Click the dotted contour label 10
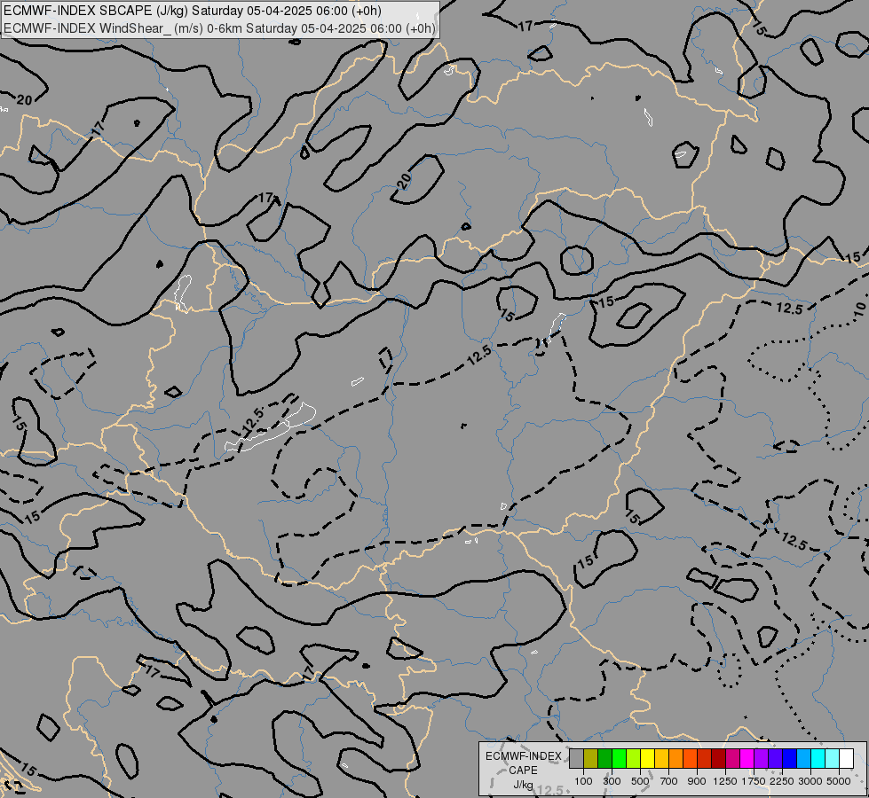Screen dimensions: 869x798 (x=859, y=310)
